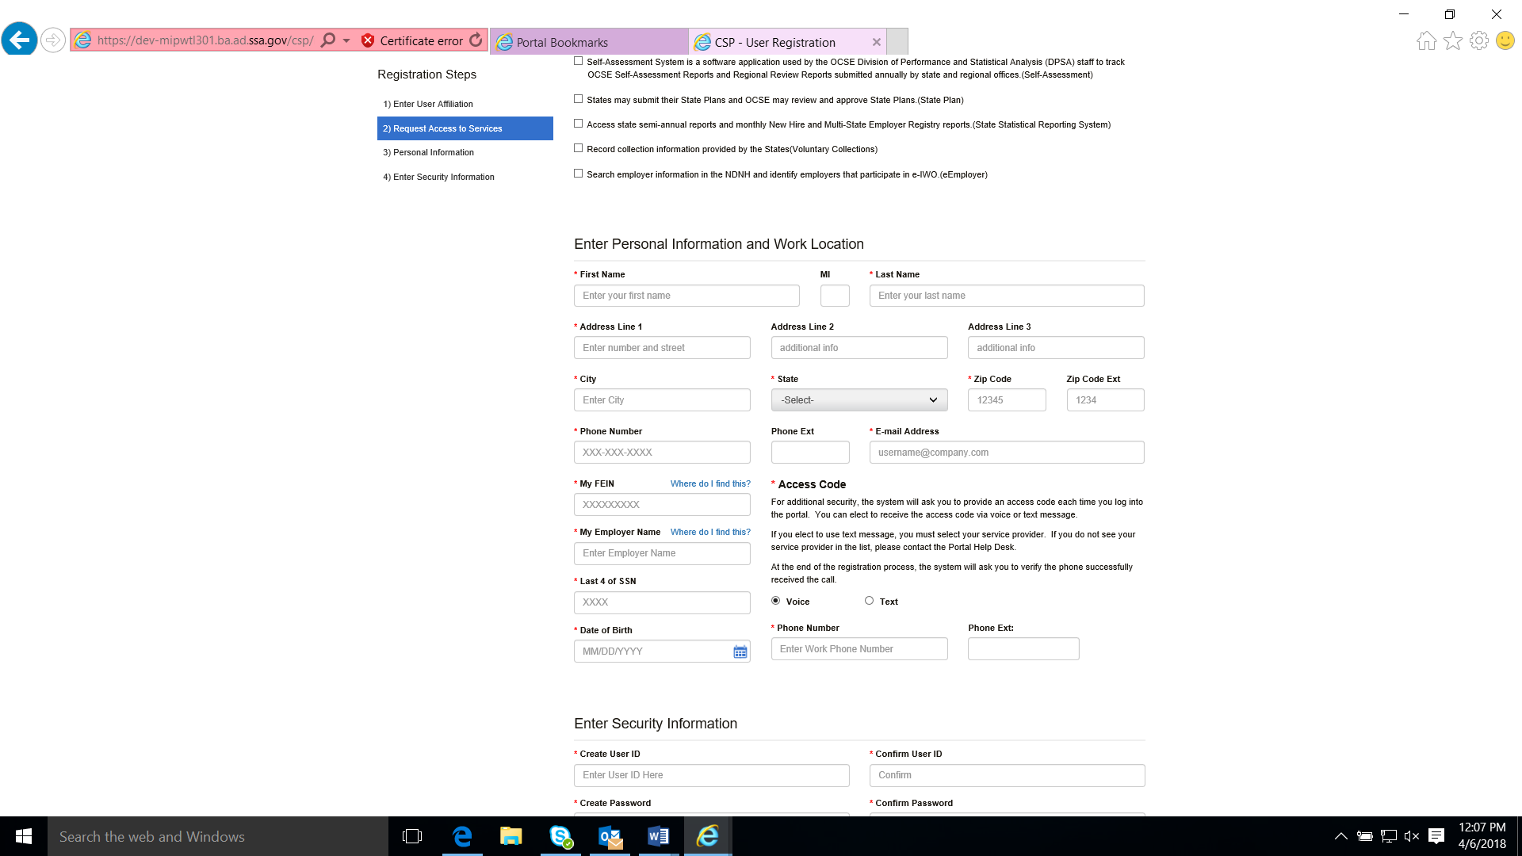
Task: Enable the Voluntary Collections checkbox
Action: pos(579,148)
